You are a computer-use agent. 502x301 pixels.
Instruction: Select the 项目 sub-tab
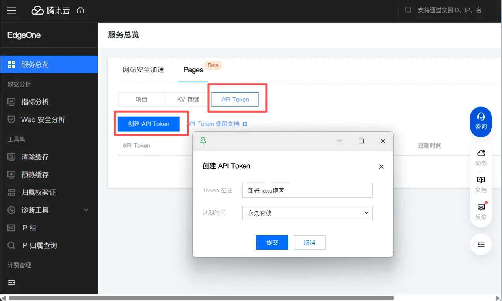(141, 100)
